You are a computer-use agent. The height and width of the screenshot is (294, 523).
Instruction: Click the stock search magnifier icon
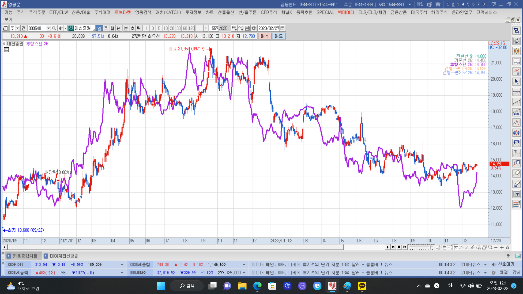point(54,28)
